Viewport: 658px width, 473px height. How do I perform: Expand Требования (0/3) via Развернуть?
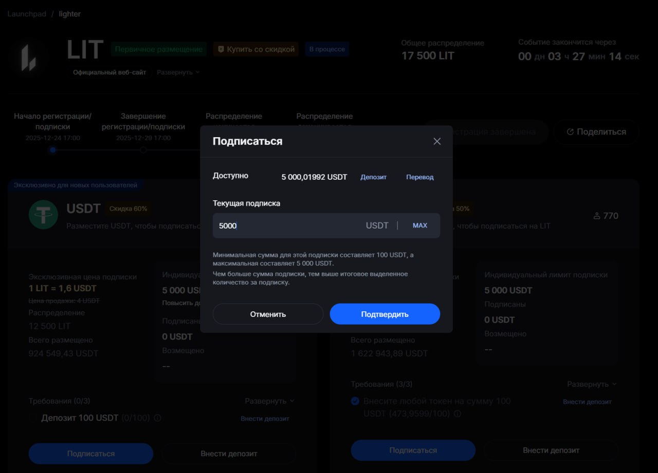[x=269, y=401]
